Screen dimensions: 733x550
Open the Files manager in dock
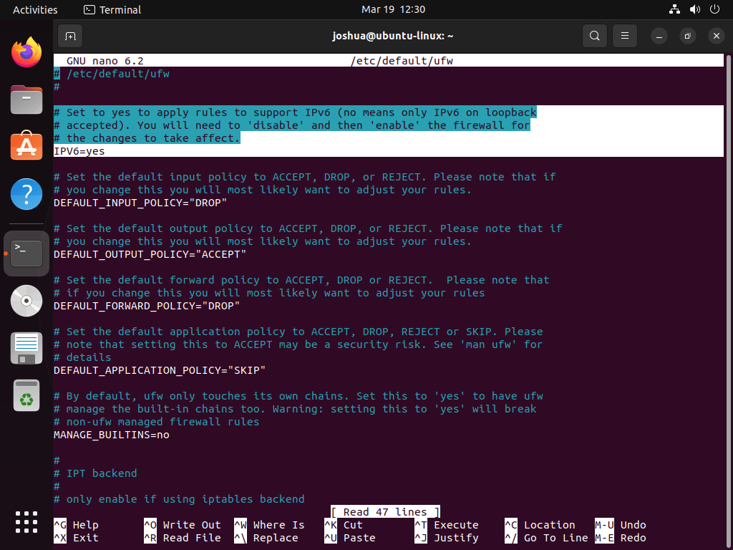coord(26,100)
